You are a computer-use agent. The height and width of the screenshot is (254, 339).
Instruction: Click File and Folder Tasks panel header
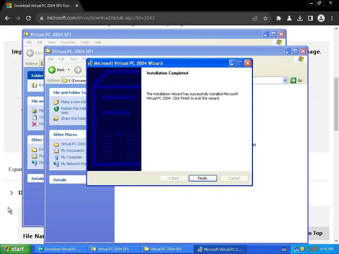(68, 93)
